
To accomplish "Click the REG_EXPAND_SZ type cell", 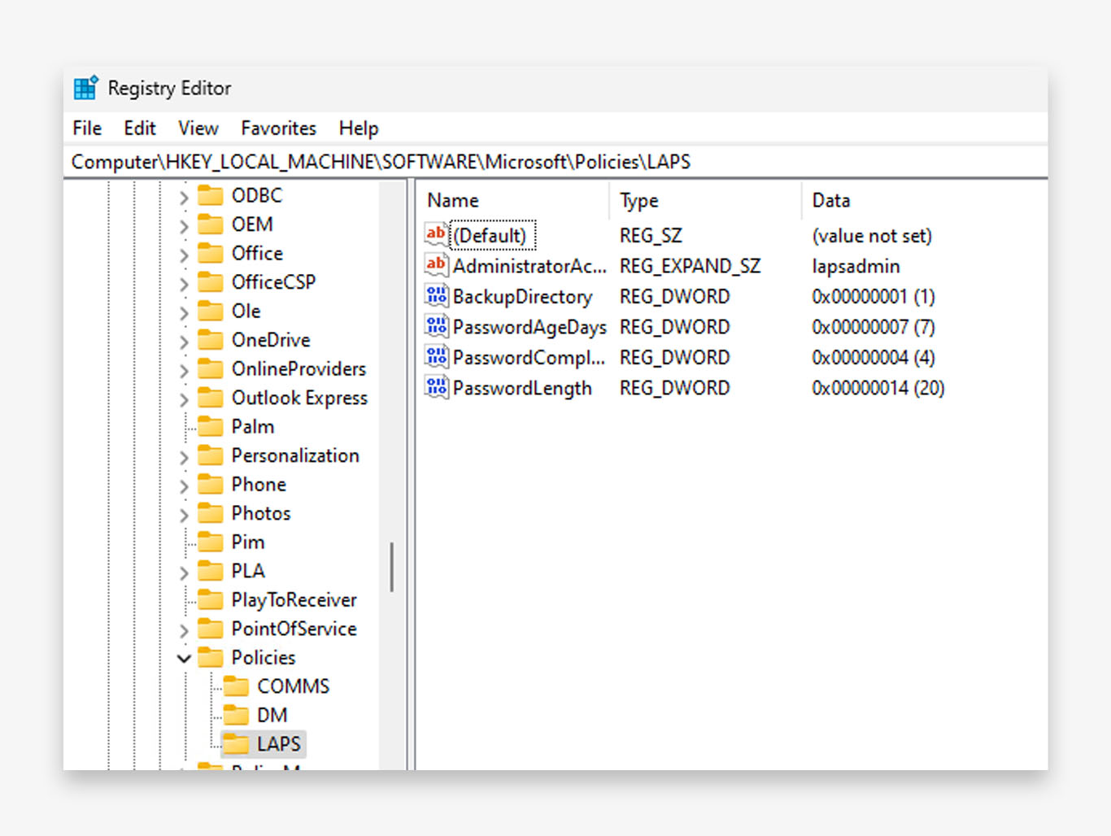I will click(690, 266).
